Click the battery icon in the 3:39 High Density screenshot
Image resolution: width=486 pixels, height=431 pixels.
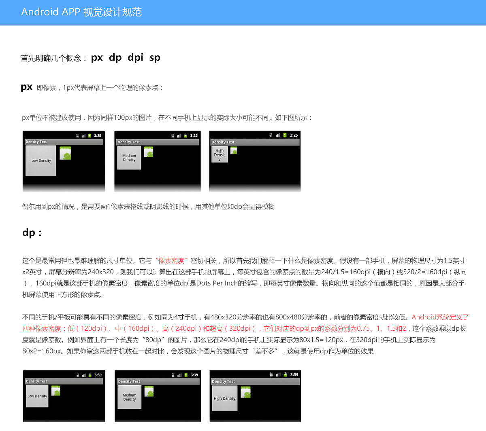tap(285, 375)
